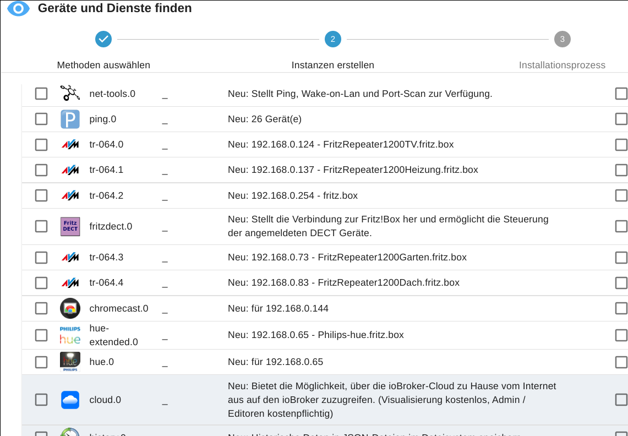Toggle the right-side checkbox in the fritzdect.0 row

621,226
